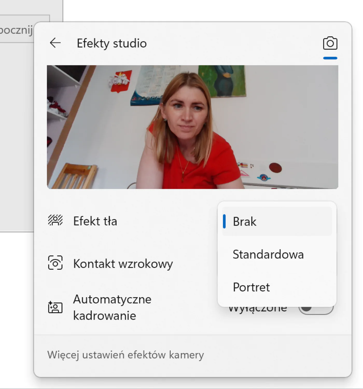Click the Efekt tła background effect icon
This screenshot has height=389, width=363.
pos(55,220)
